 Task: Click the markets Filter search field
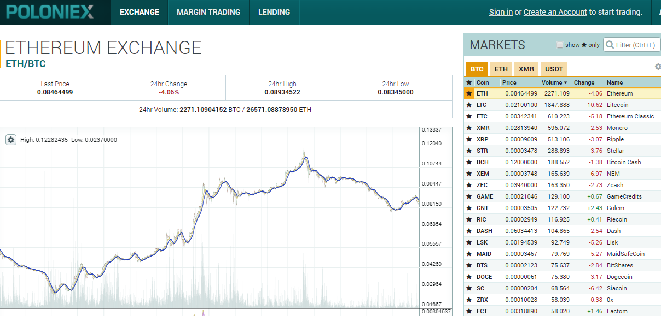pos(635,45)
